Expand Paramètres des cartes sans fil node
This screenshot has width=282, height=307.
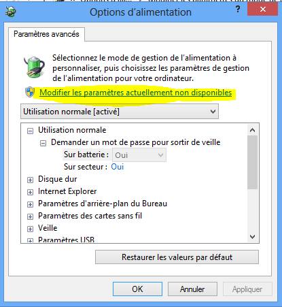pyautogui.click(x=30, y=216)
